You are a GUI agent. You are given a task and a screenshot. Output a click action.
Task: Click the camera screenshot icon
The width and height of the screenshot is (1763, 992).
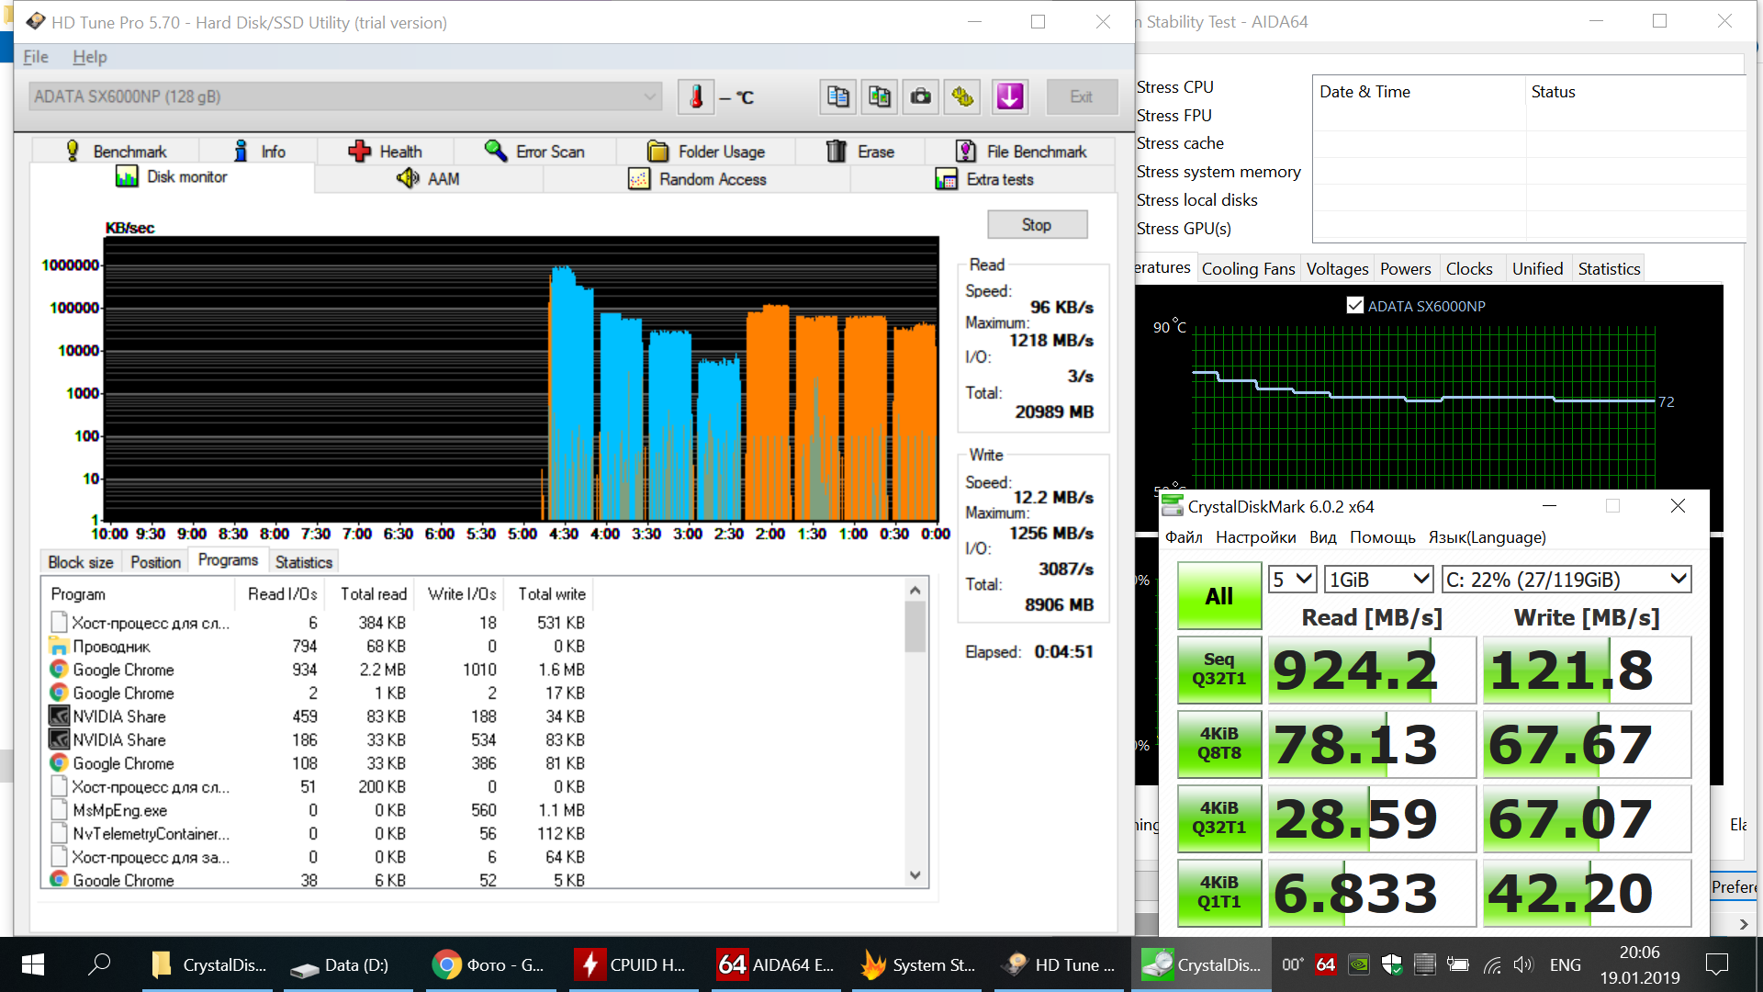click(x=920, y=96)
